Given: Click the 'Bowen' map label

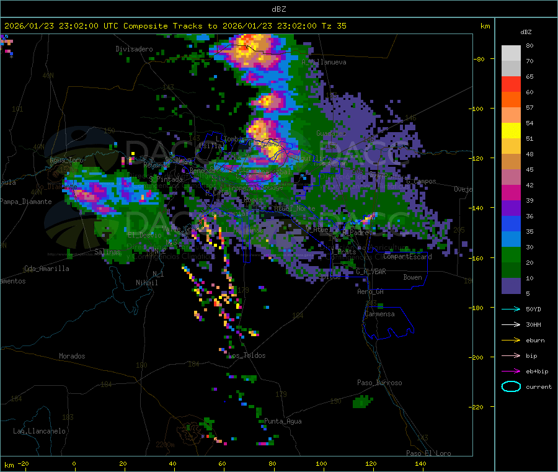Looking at the screenshot, I should (412, 278).
